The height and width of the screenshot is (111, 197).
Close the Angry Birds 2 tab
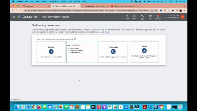point(108,6)
